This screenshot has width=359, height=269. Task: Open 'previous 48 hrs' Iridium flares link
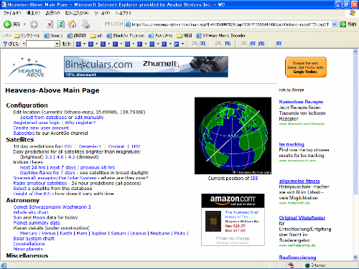pos(98,167)
